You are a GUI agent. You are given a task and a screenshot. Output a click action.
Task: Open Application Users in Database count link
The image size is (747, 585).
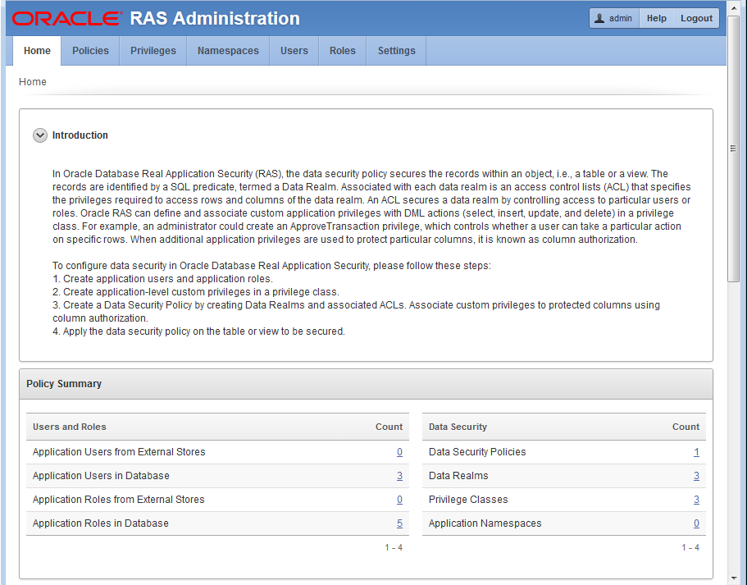(x=399, y=476)
